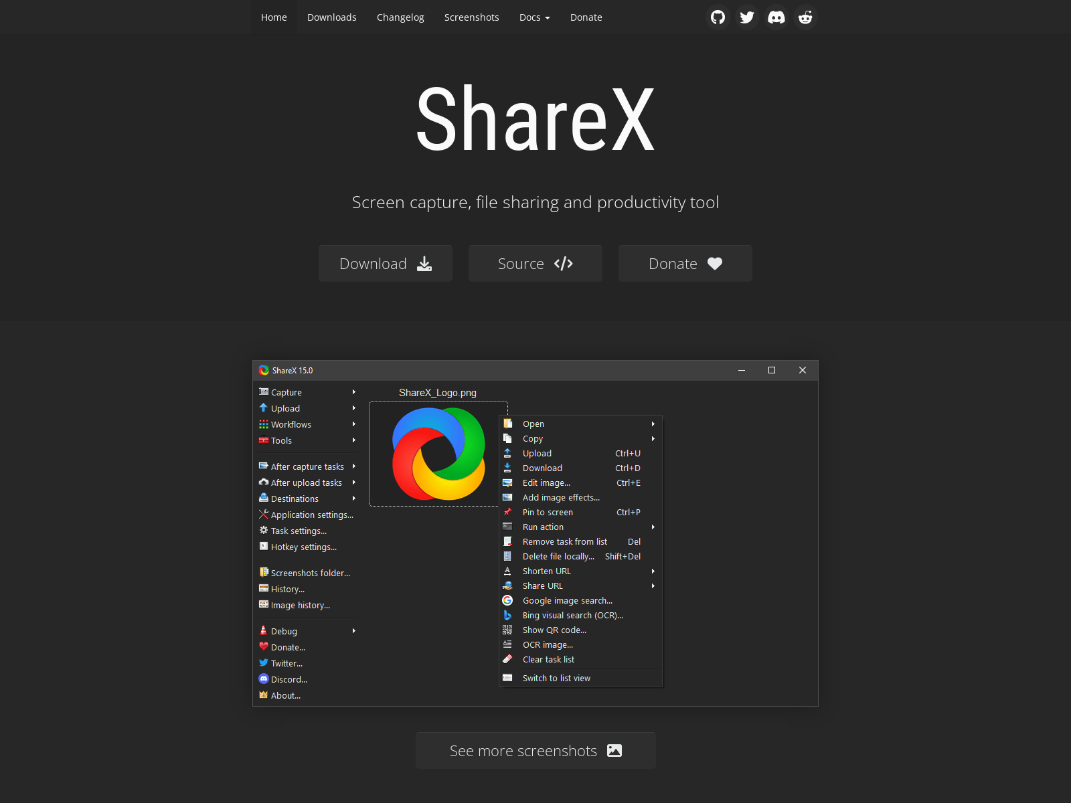Click the Debug cone icon

click(264, 631)
